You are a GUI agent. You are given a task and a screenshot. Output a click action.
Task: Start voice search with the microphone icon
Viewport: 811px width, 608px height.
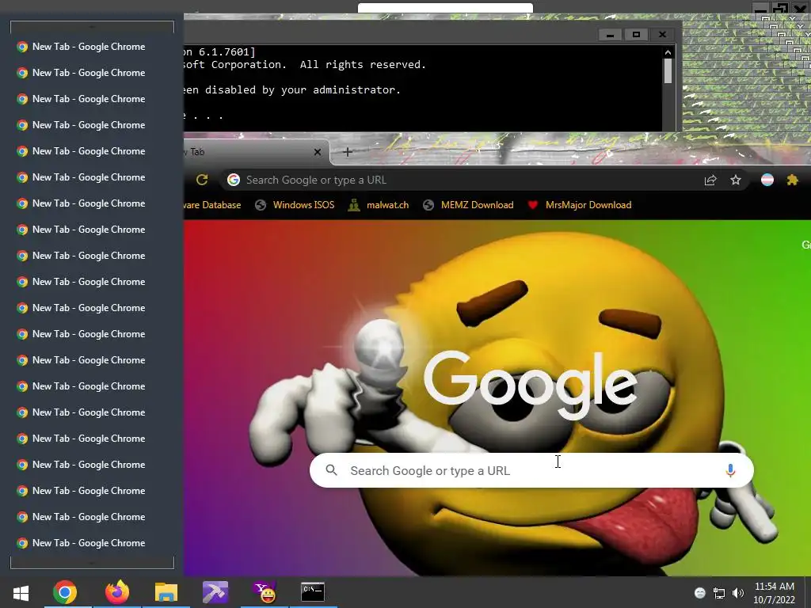(x=730, y=470)
